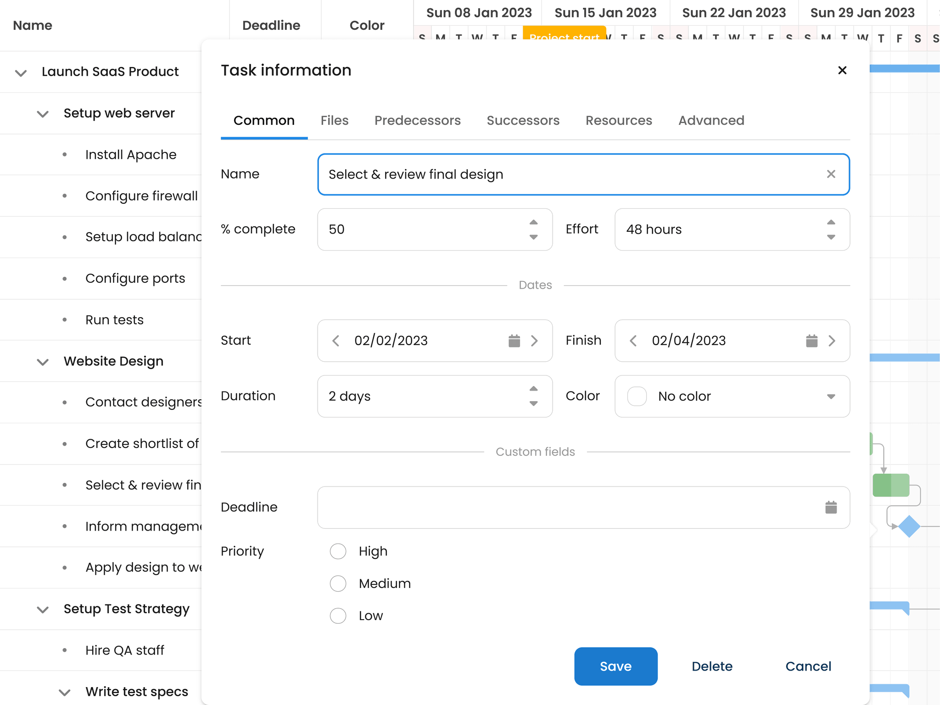The height and width of the screenshot is (705, 940).
Task: Switch to the Predecessors tab
Action: coord(417,120)
